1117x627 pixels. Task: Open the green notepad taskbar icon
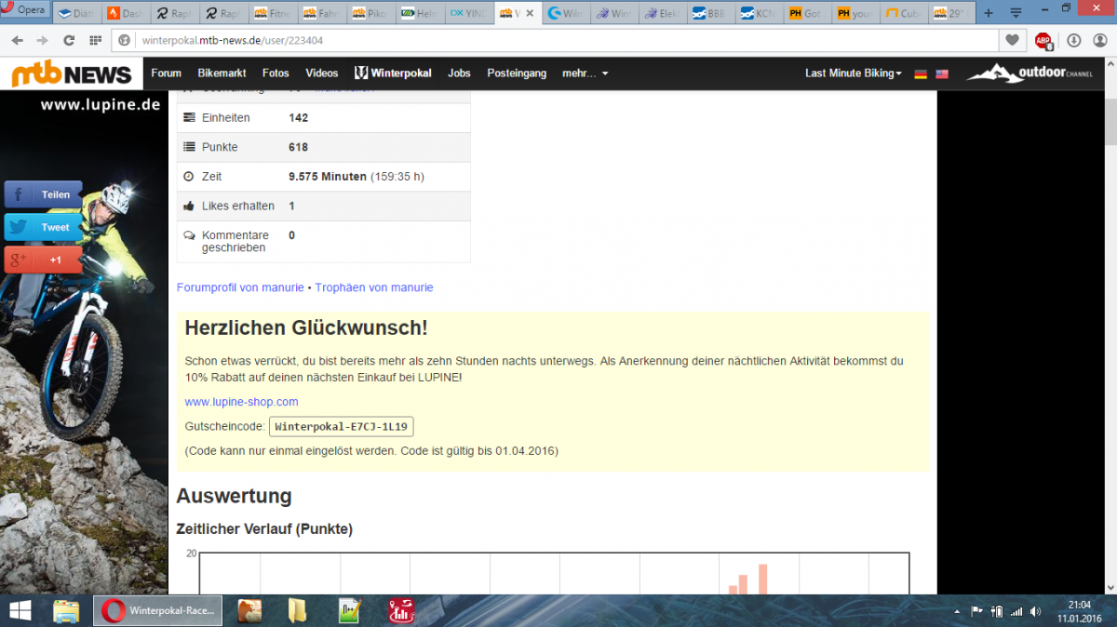pyautogui.click(x=350, y=610)
